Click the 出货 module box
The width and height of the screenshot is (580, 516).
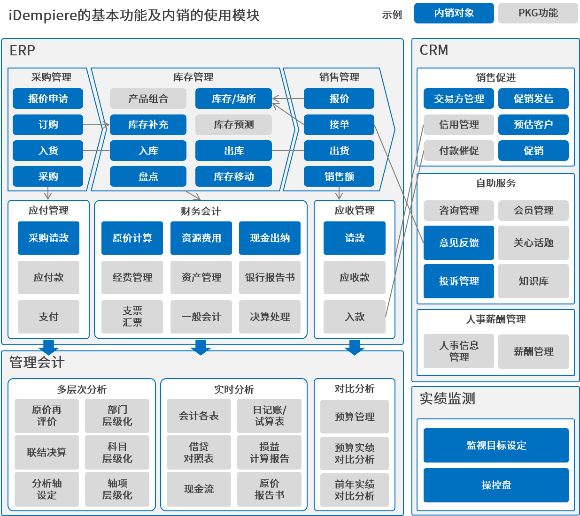point(339,151)
